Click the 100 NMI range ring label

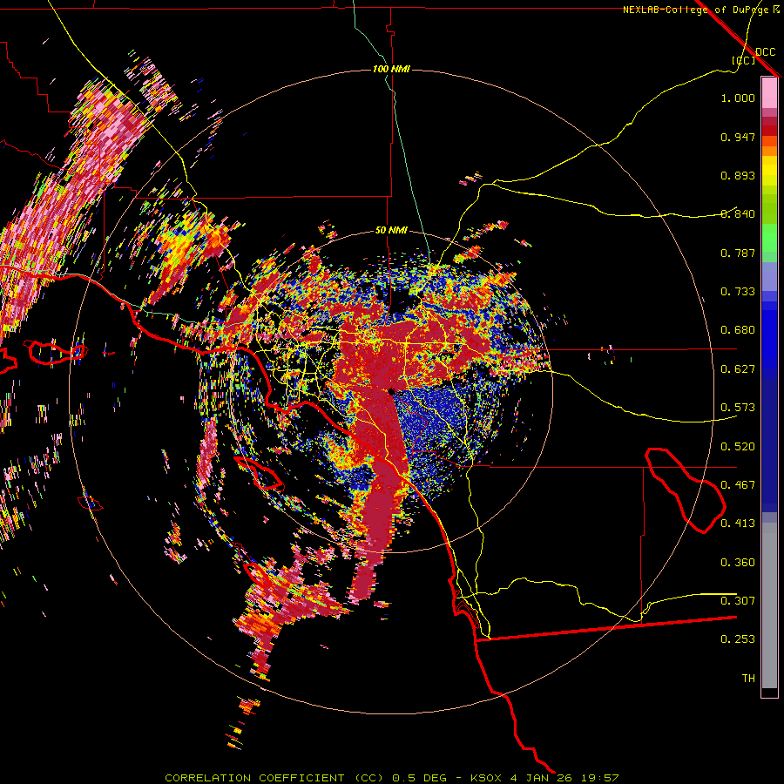click(391, 69)
